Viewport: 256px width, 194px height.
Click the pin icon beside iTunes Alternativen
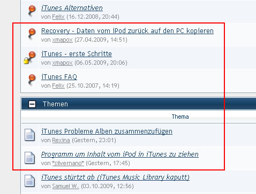click(32, 11)
